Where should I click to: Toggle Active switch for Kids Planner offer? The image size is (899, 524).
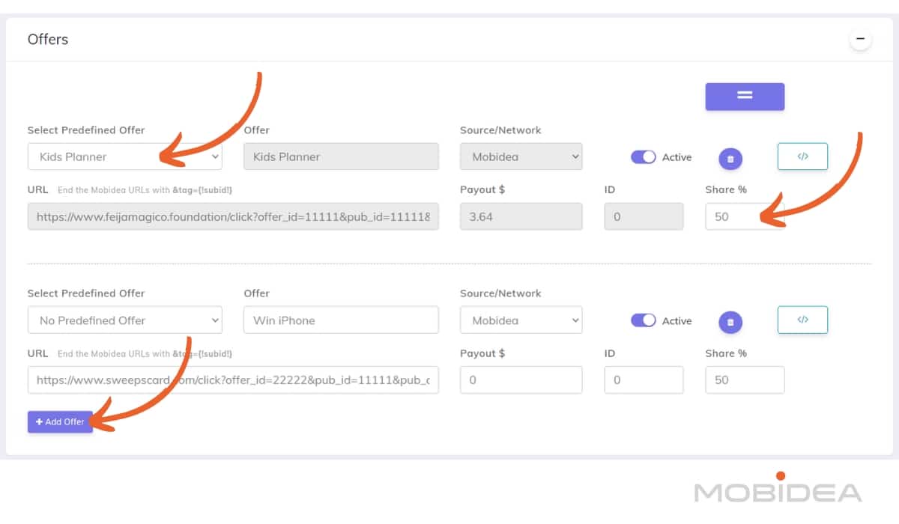(644, 157)
